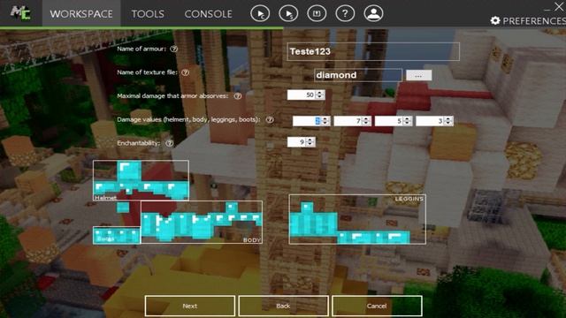This screenshot has width=566, height=318.
Task: Click the enchantability value field showing 9
Action: pyautogui.click(x=297, y=142)
